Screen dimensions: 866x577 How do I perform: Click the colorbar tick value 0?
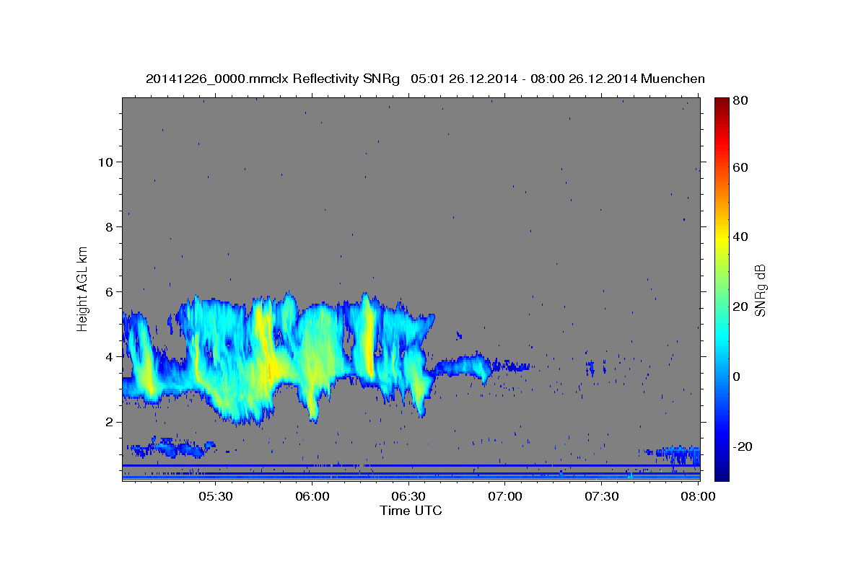(736, 376)
